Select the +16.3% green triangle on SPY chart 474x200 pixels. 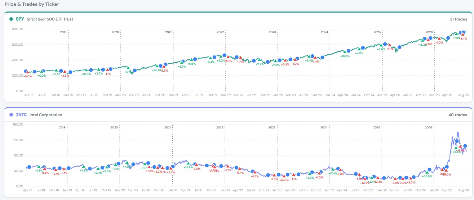(345, 53)
